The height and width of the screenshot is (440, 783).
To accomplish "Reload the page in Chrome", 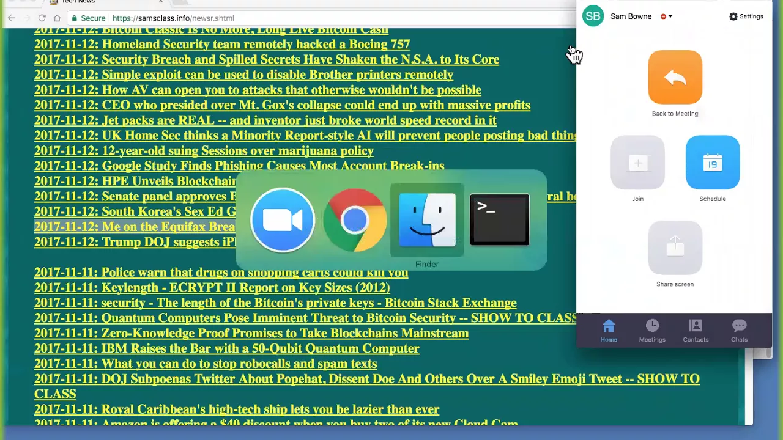I will pyautogui.click(x=42, y=18).
